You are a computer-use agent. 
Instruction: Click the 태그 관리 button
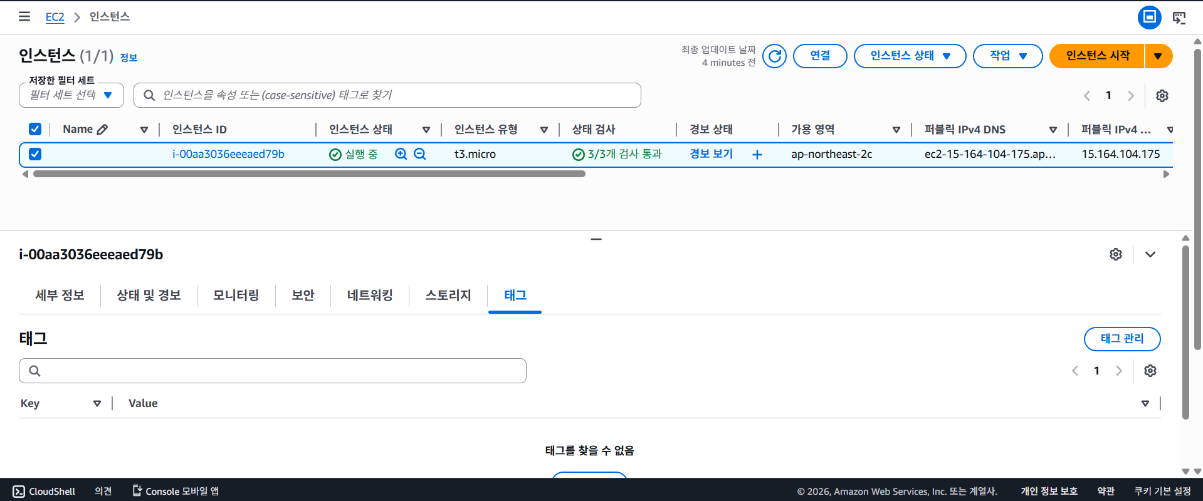(1122, 339)
